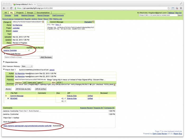Select the cherry-pick download option
The width and height of the screenshot is (185, 139).
[x=32, y=83]
